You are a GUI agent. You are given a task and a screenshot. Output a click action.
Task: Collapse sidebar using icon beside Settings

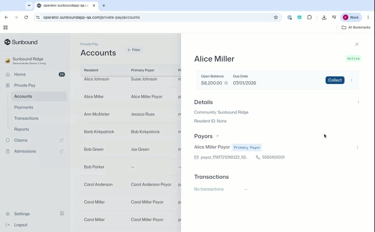[x=62, y=214]
